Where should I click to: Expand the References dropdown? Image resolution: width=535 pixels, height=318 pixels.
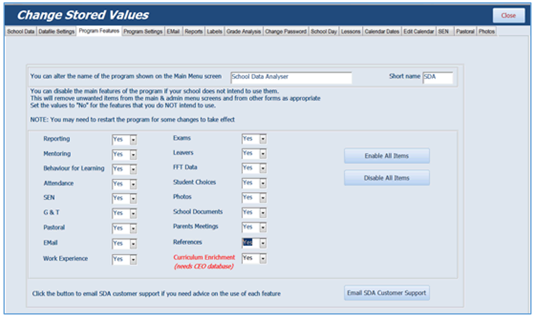(263, 243)
